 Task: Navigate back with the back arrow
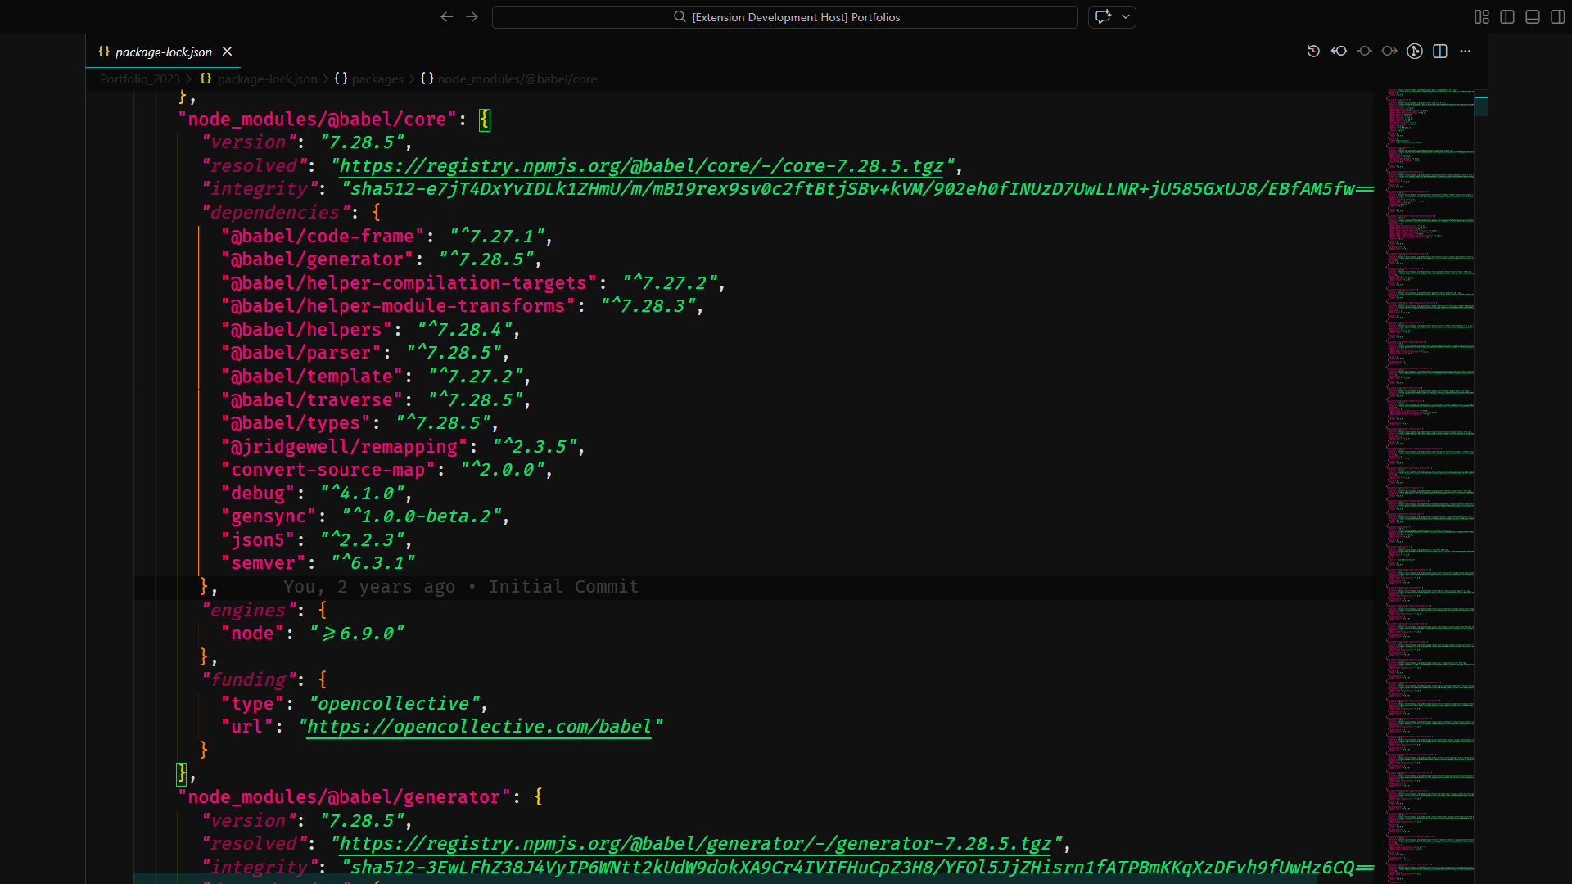coord(446,16)
